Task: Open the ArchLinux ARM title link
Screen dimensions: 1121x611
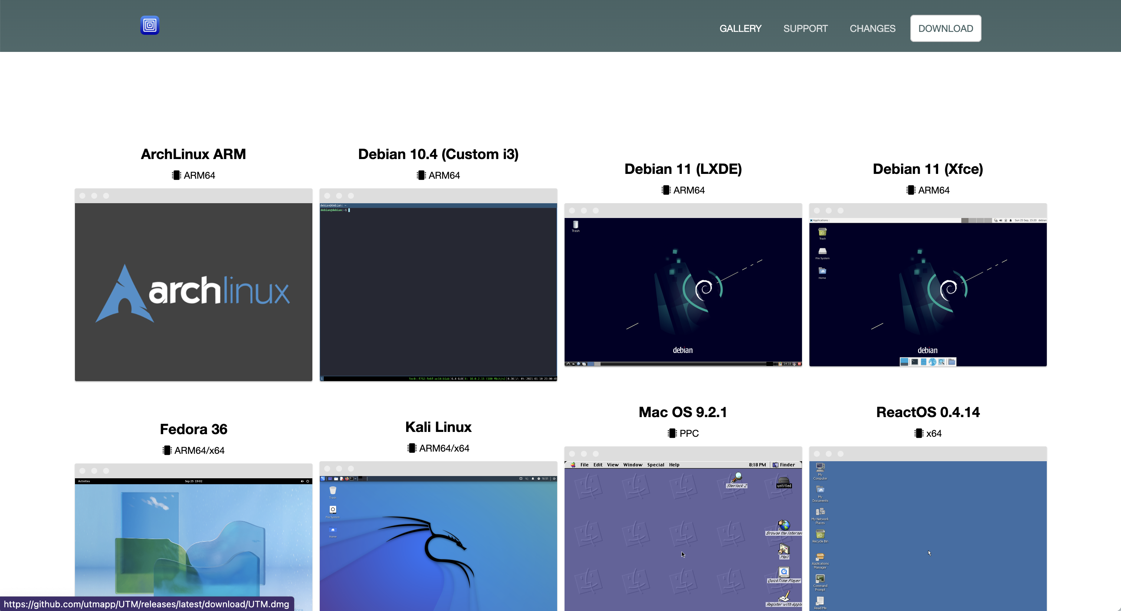Action: [193, 154]
